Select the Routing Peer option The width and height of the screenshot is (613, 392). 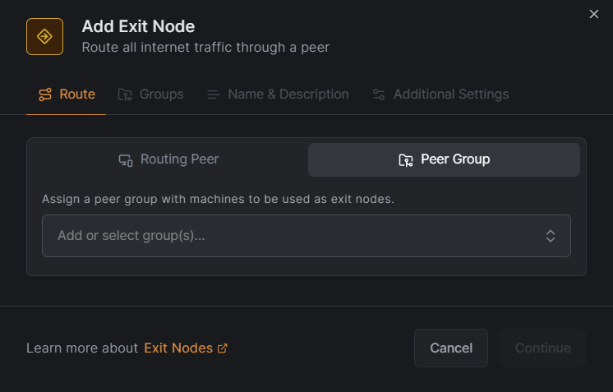[168, 159]
